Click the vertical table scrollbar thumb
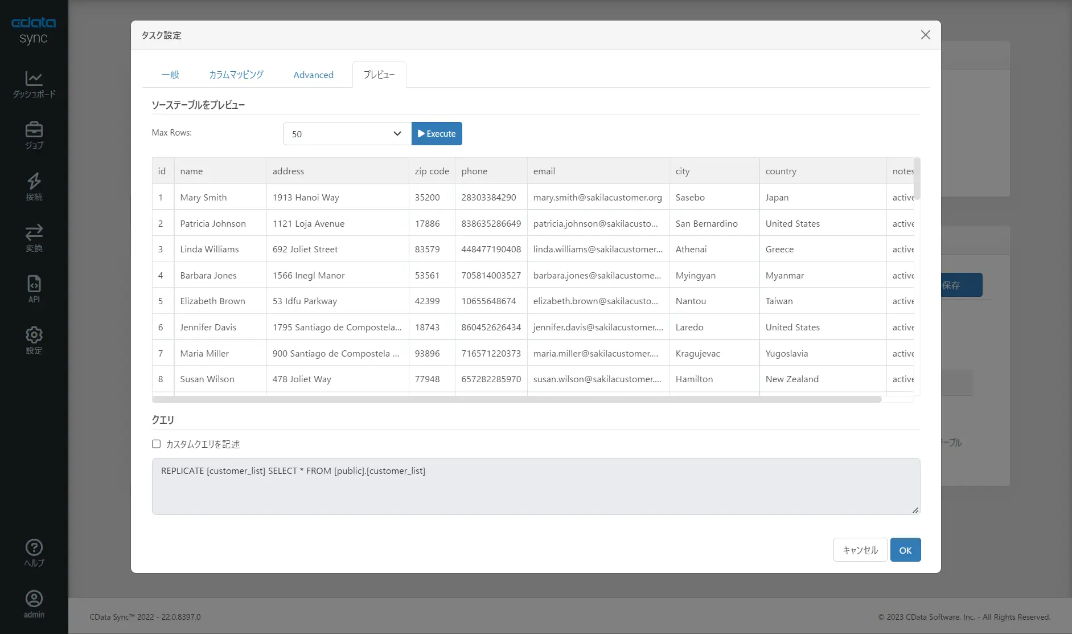The width and height of the screenshot is (1072, 634). (917, 178)
